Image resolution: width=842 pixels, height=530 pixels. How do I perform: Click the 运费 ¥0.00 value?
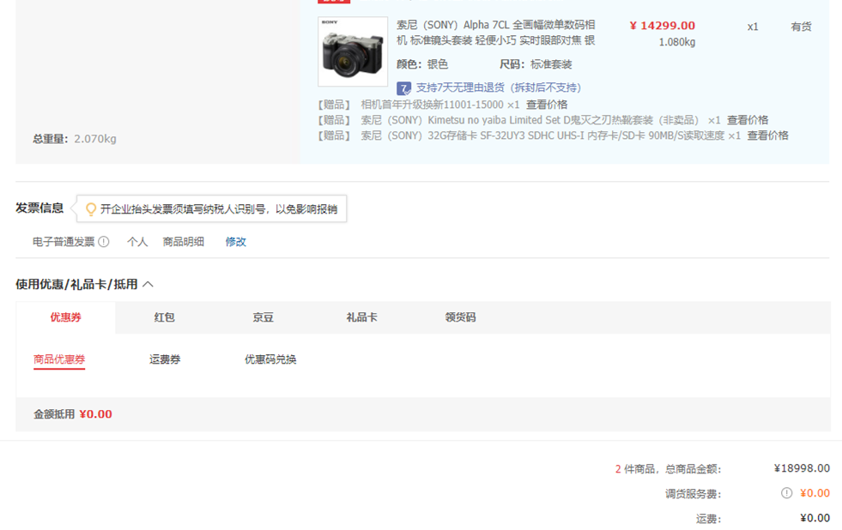tap(815, 518)
